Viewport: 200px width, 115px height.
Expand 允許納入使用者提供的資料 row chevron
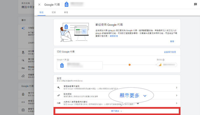click(x=176, y=103)
